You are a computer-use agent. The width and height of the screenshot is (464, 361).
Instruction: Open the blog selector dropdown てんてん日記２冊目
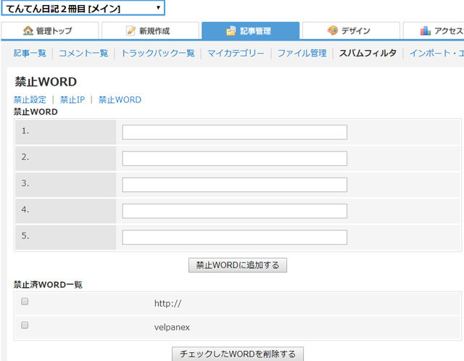[x=83, y=8]
